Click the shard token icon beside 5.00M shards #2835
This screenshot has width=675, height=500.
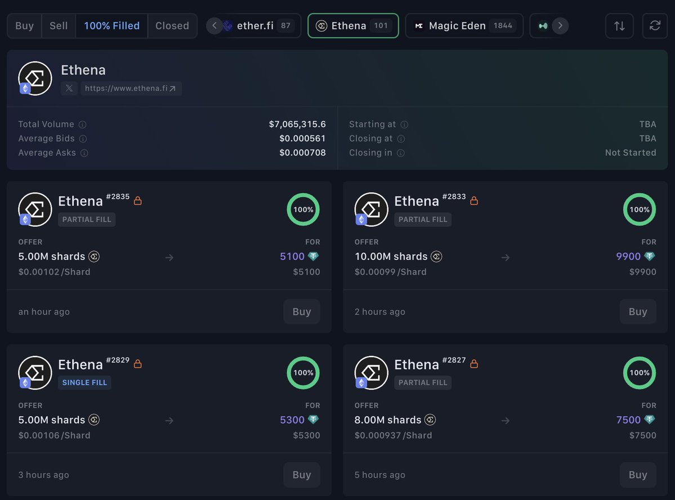click(x=94, y=257)
